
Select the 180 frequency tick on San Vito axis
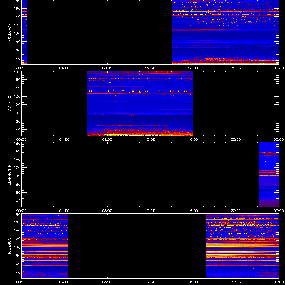pos(18,72)
